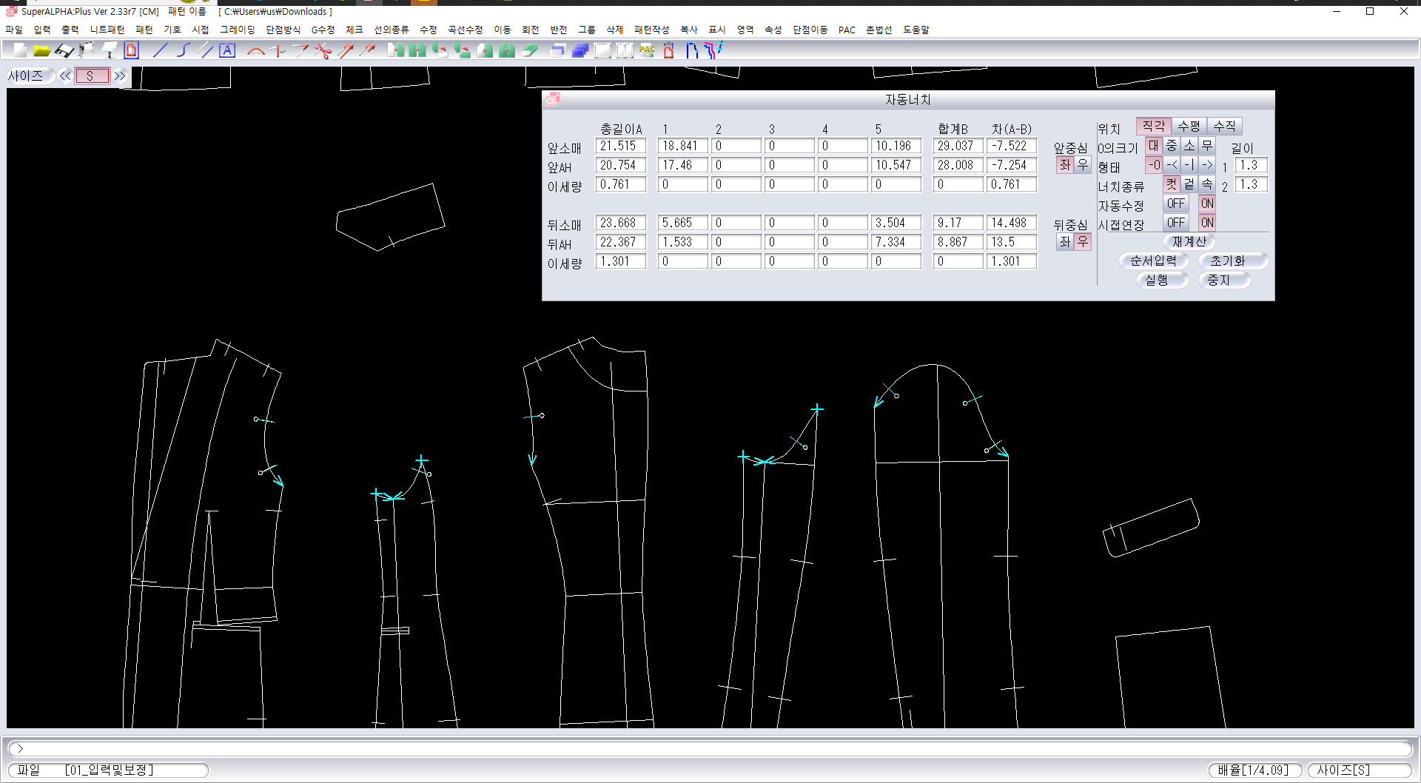The height and width of the screenshot is (783, 1421).
Task: Click the 재계산 button
Action: 1189,241
